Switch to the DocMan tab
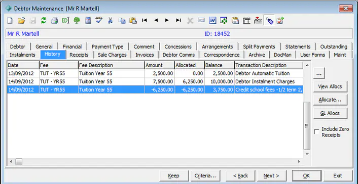Image resolution: width=358 pixels, height=184 pixels. [x=282, y=55]
